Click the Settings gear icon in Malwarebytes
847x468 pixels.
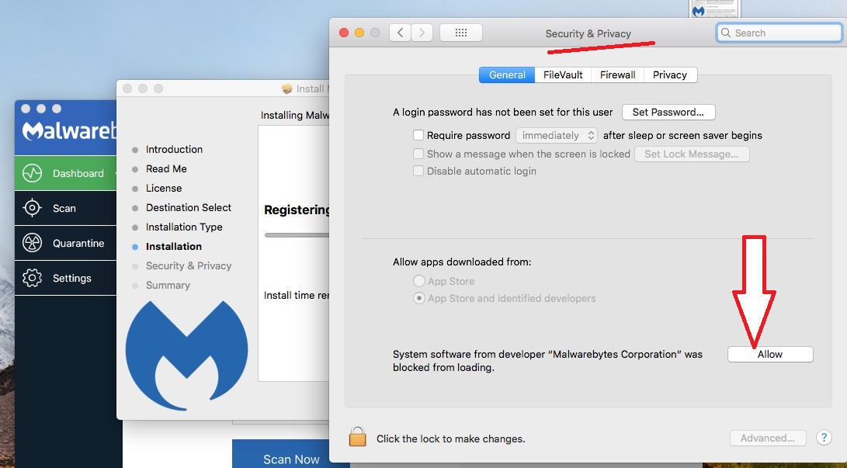click(x=33, y=278)
